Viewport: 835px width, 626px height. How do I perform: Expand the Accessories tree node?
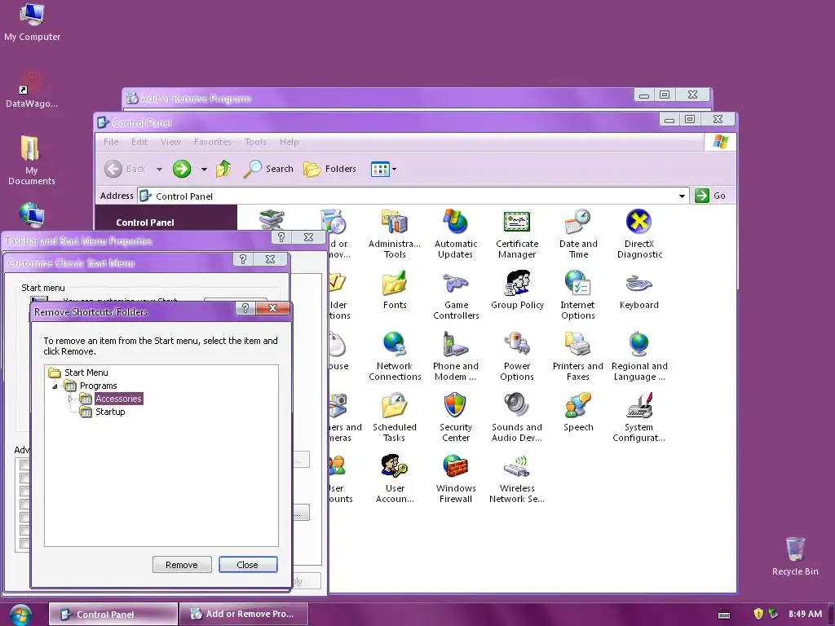70,399
